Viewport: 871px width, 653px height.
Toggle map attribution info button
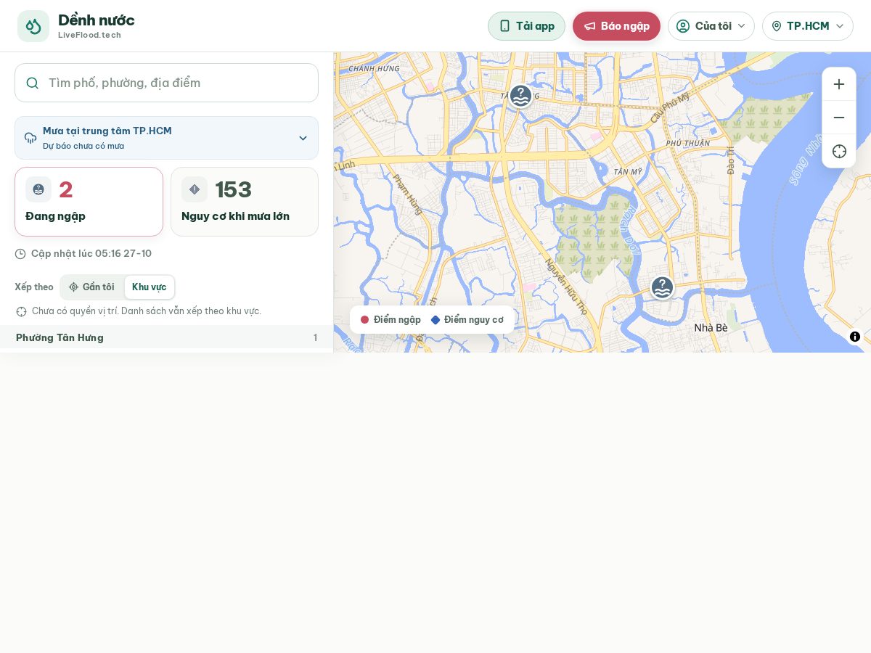click(x=855, y=337)
